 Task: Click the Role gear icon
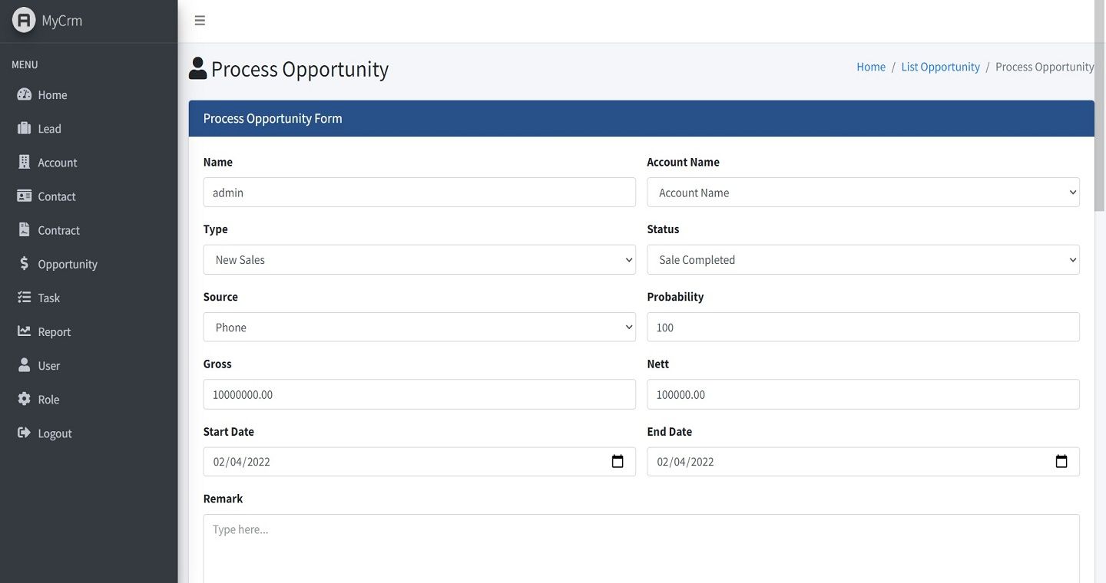(x=25, y=399)
